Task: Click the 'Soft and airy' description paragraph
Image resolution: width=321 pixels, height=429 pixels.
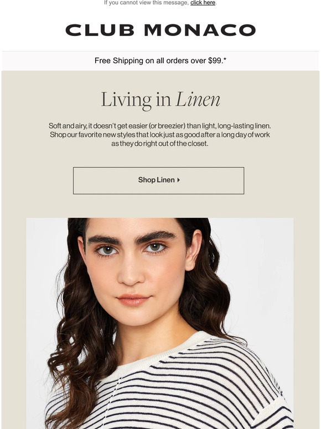Action: pos(160,135)
